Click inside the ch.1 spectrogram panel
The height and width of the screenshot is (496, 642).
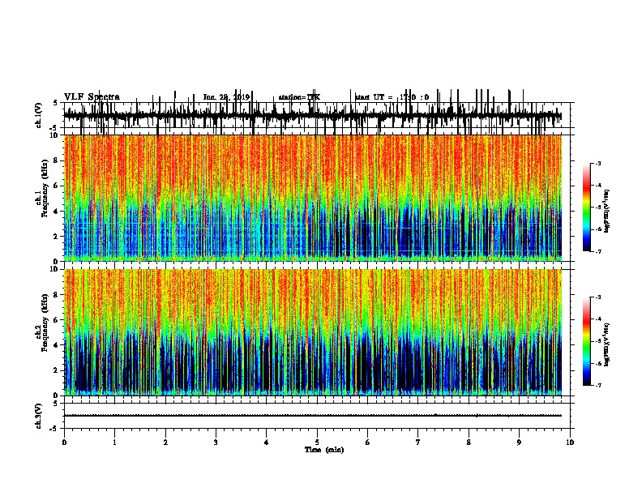pos(313,198)
